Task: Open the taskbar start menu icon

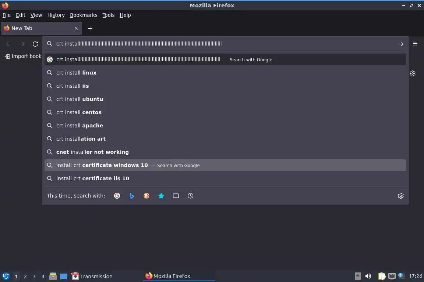Action: click(x=6, y=276)
